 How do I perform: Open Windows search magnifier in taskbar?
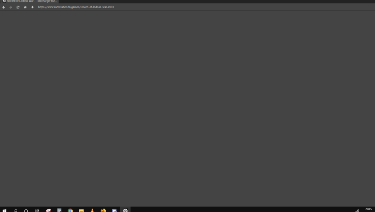pos(15,211)
